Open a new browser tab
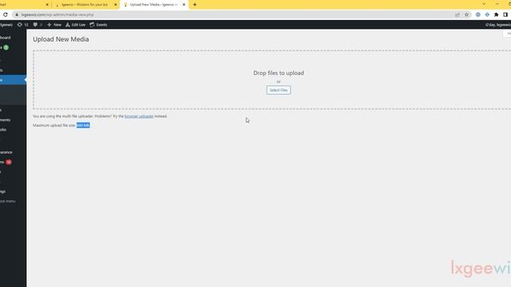The height and width of the screenshot is (287, 511). (x=195, y=5)
